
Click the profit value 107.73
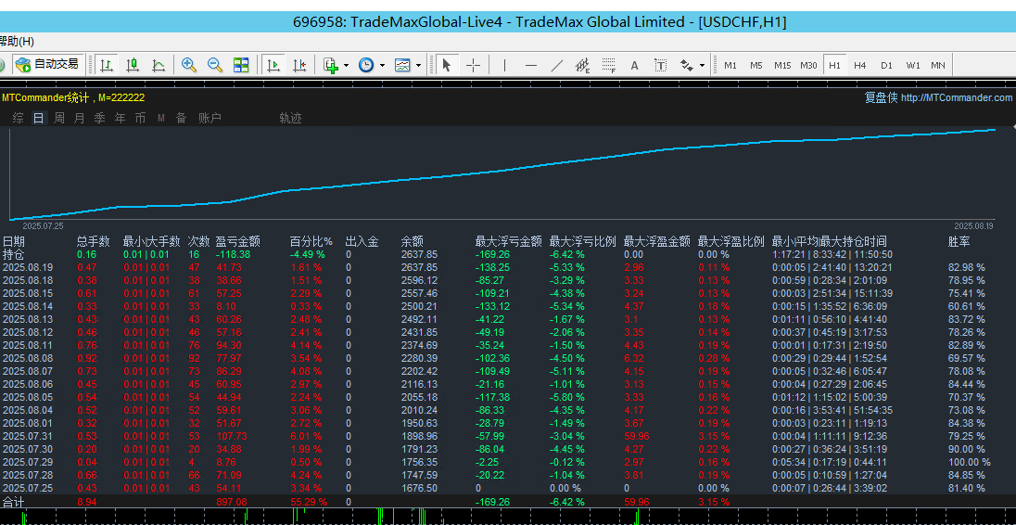[232, 436]
